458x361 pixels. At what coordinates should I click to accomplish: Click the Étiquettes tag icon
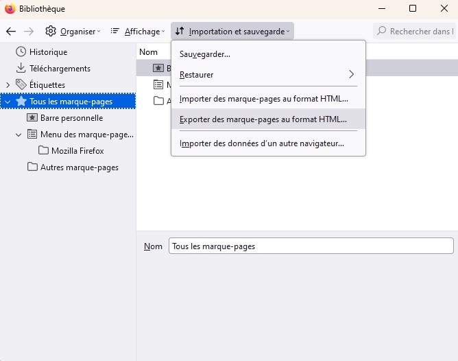(21, 85)
